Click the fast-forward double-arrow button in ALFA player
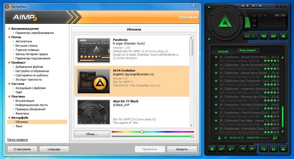294x159 pixels. click(273, 36)
